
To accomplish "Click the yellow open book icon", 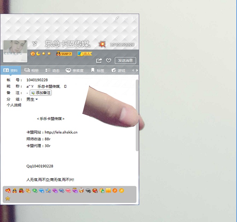I will [108, 190].
